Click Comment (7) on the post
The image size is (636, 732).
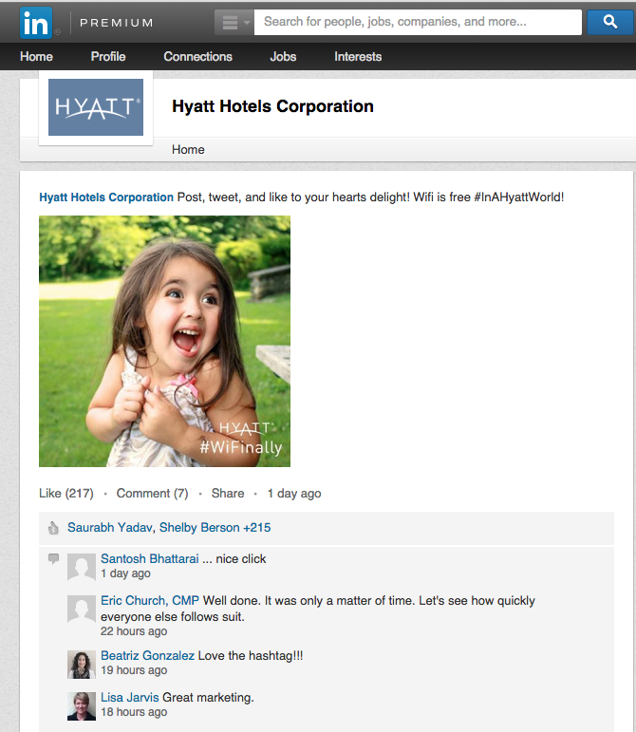click(x=152, y=493)
